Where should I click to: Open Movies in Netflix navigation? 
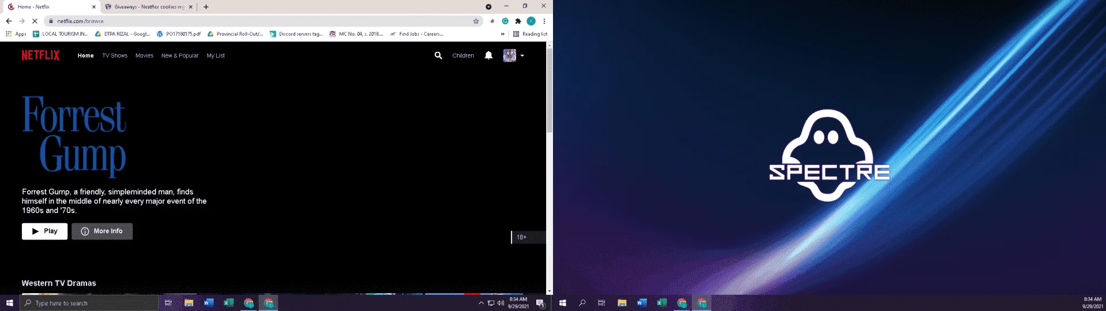point(144,56)
